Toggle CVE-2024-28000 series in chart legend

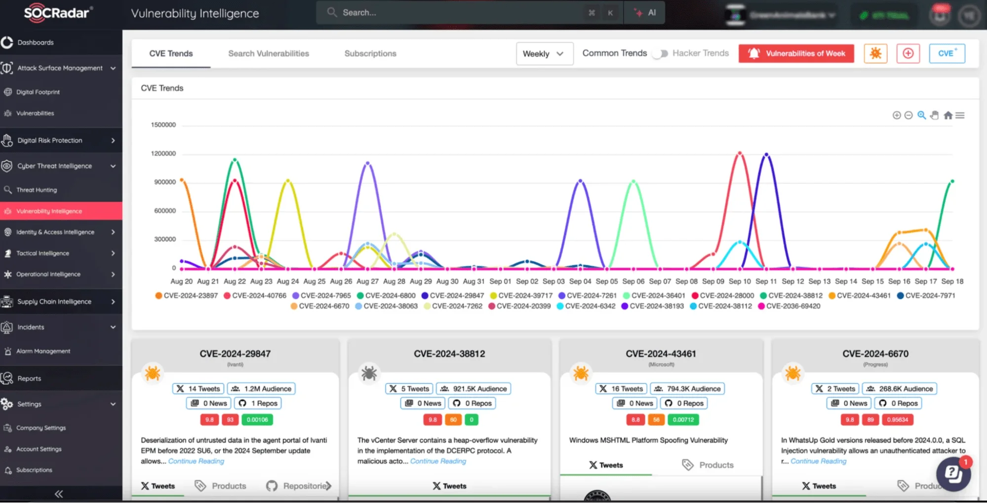722,295
